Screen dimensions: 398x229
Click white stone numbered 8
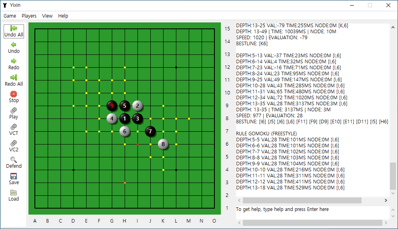pos(163,144)
